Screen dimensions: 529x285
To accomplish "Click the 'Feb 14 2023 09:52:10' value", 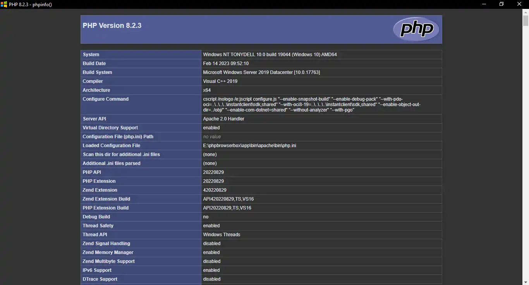I will pyautogui.click(x=226, y=64).
